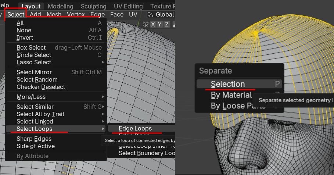This screenshot has width=334, height=175.
Task: Toggle Y axis mirror button
Action: click(x=160, y=24)
